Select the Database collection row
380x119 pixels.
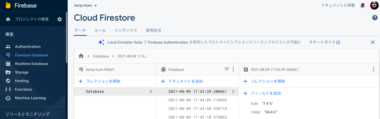point(115,91)
